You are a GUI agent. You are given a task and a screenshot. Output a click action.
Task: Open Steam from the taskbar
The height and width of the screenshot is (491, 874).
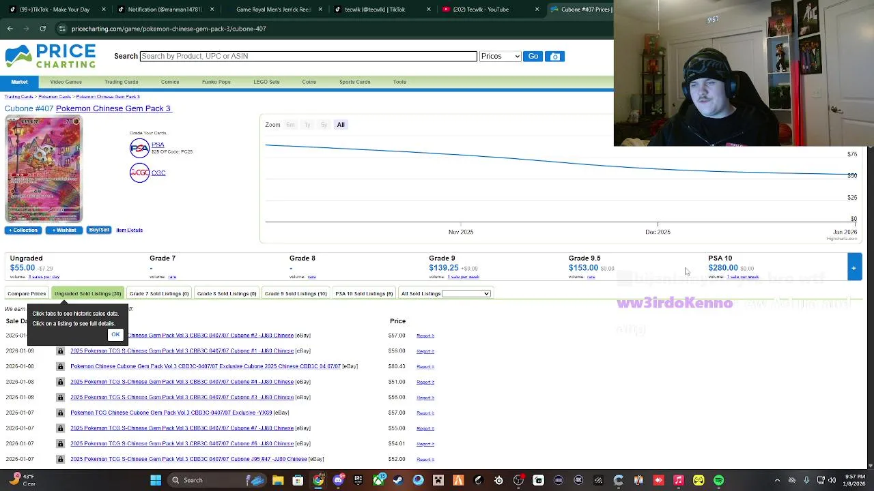click(398, 480)
